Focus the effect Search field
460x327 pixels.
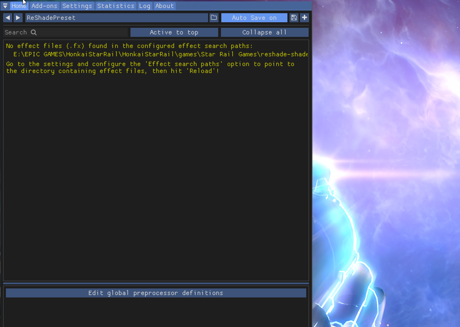pyautogui.click(x=65, y=32)
